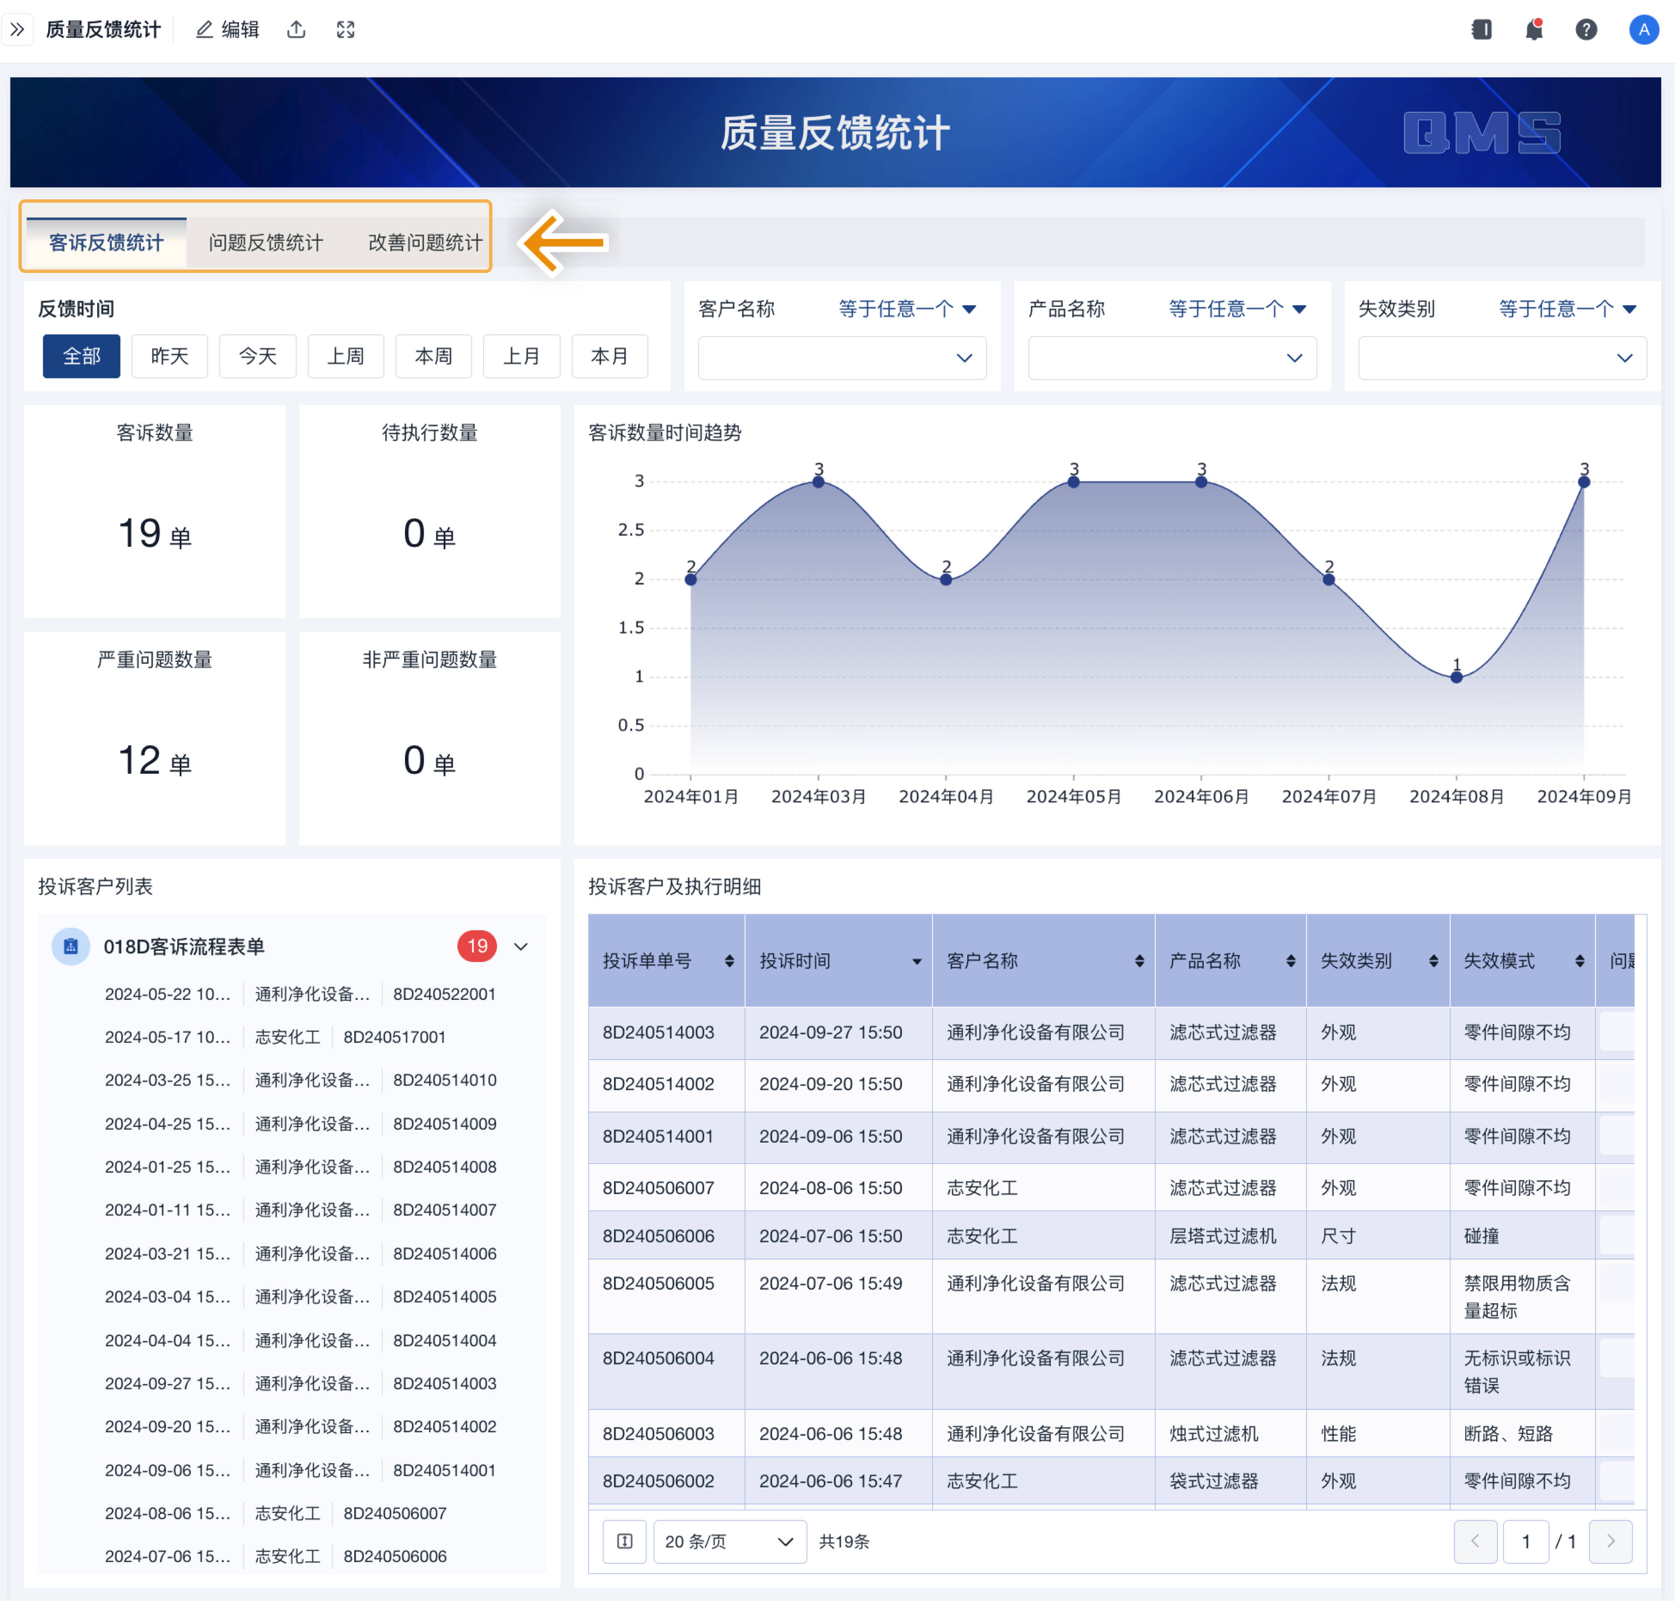Screen dimensions: 1675x1601
Task: Switch to 改善问题统计 tab
Action: 425,242
